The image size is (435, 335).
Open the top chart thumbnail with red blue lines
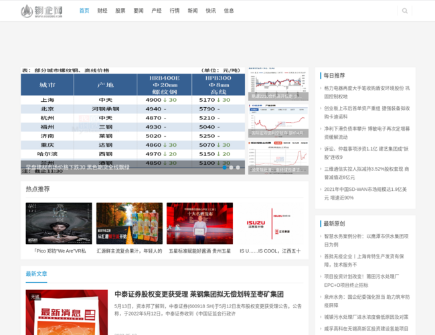pos(278,84)
